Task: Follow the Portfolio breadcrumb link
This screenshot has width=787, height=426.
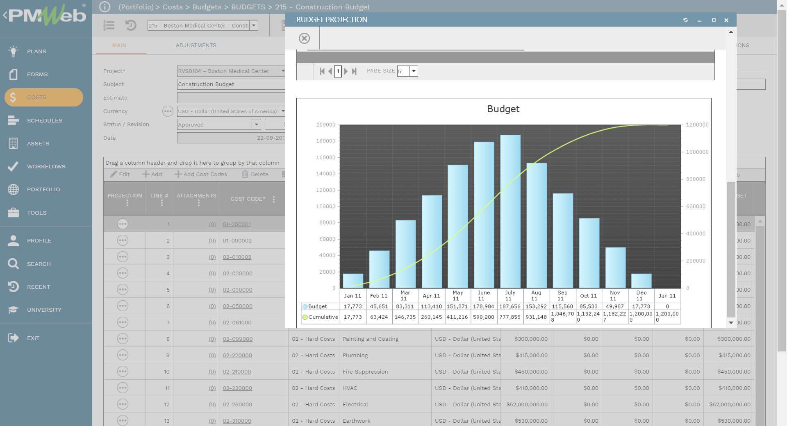Action: (x=136, y=7)
